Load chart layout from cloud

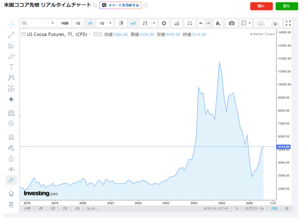point(261,23)
